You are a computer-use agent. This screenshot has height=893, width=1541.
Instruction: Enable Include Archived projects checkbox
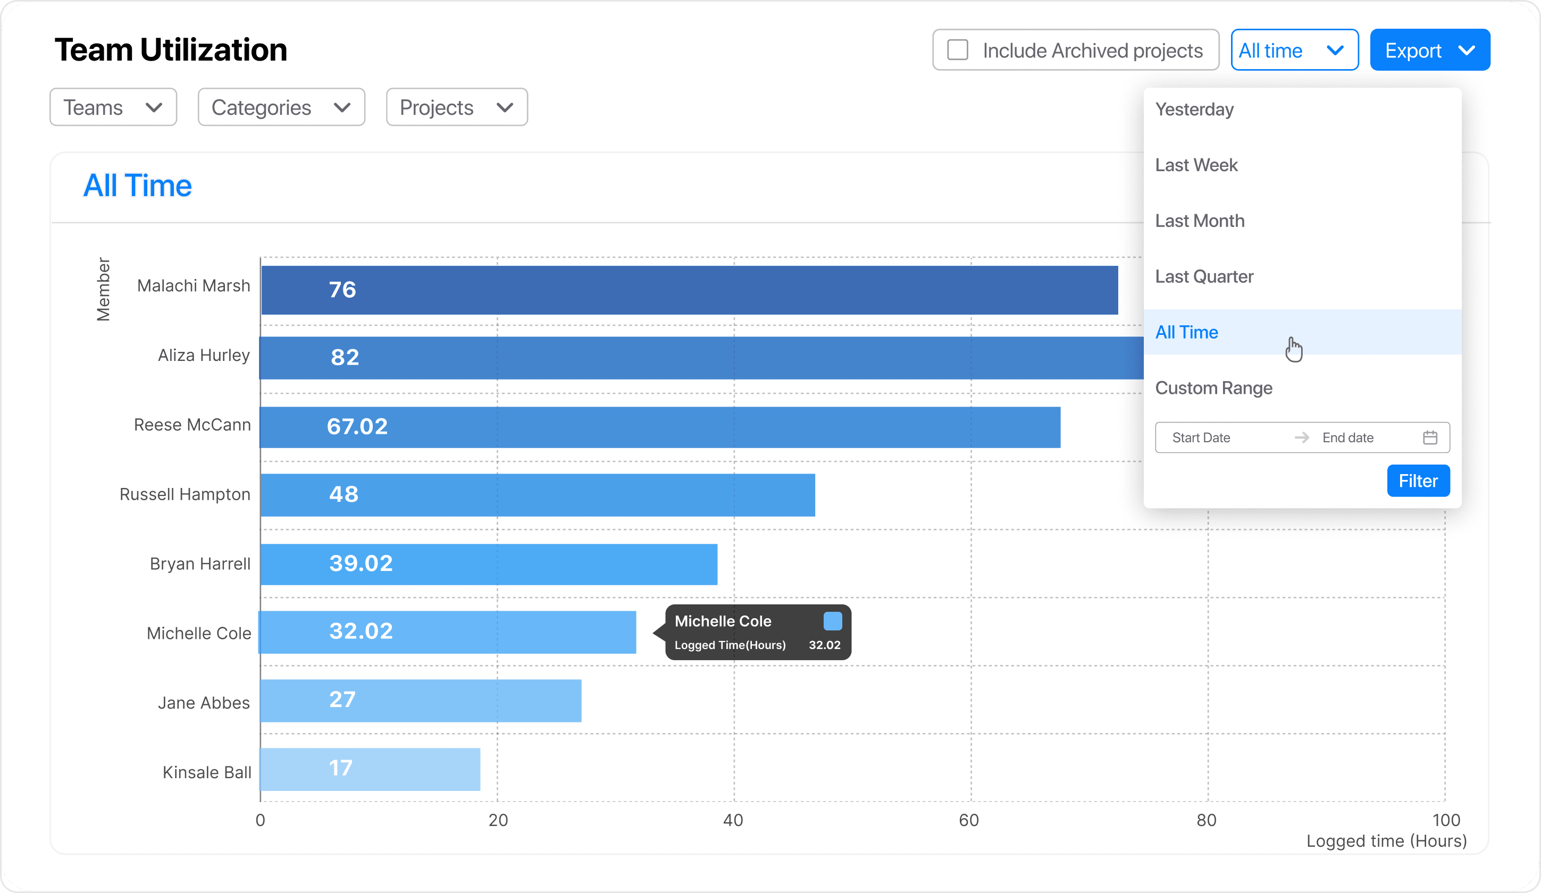click(958, 50)
